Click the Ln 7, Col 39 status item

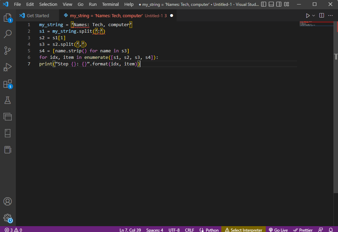[130, 230]
